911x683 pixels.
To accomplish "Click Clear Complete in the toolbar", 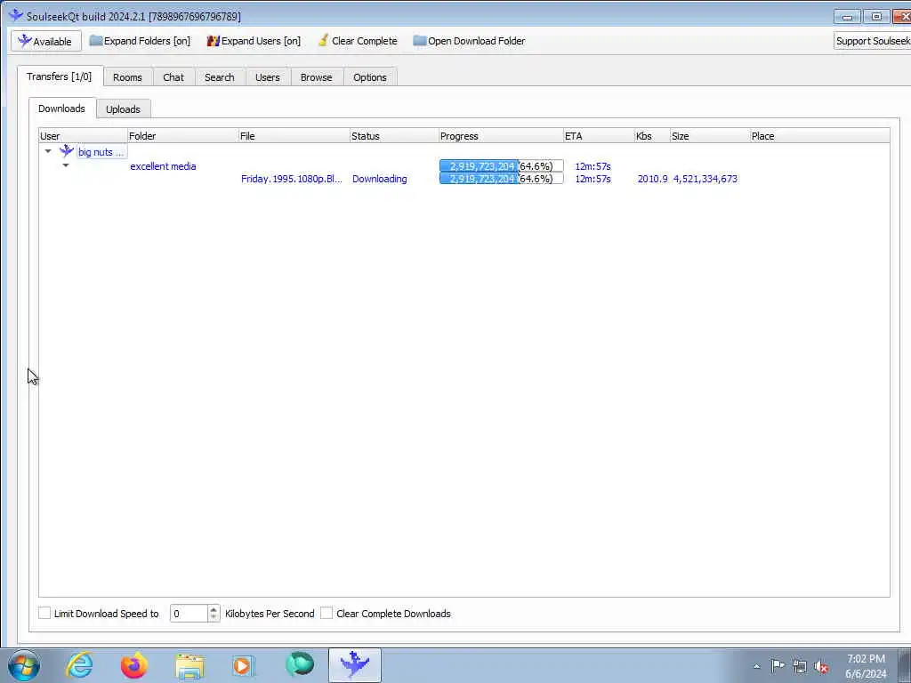I will (x=358, y=41).
